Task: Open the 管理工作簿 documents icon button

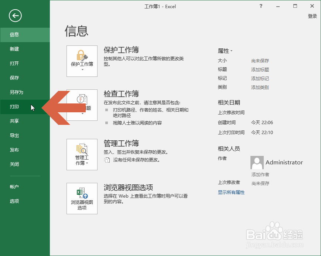Action: pyautogui.click(x=82, y=154)
